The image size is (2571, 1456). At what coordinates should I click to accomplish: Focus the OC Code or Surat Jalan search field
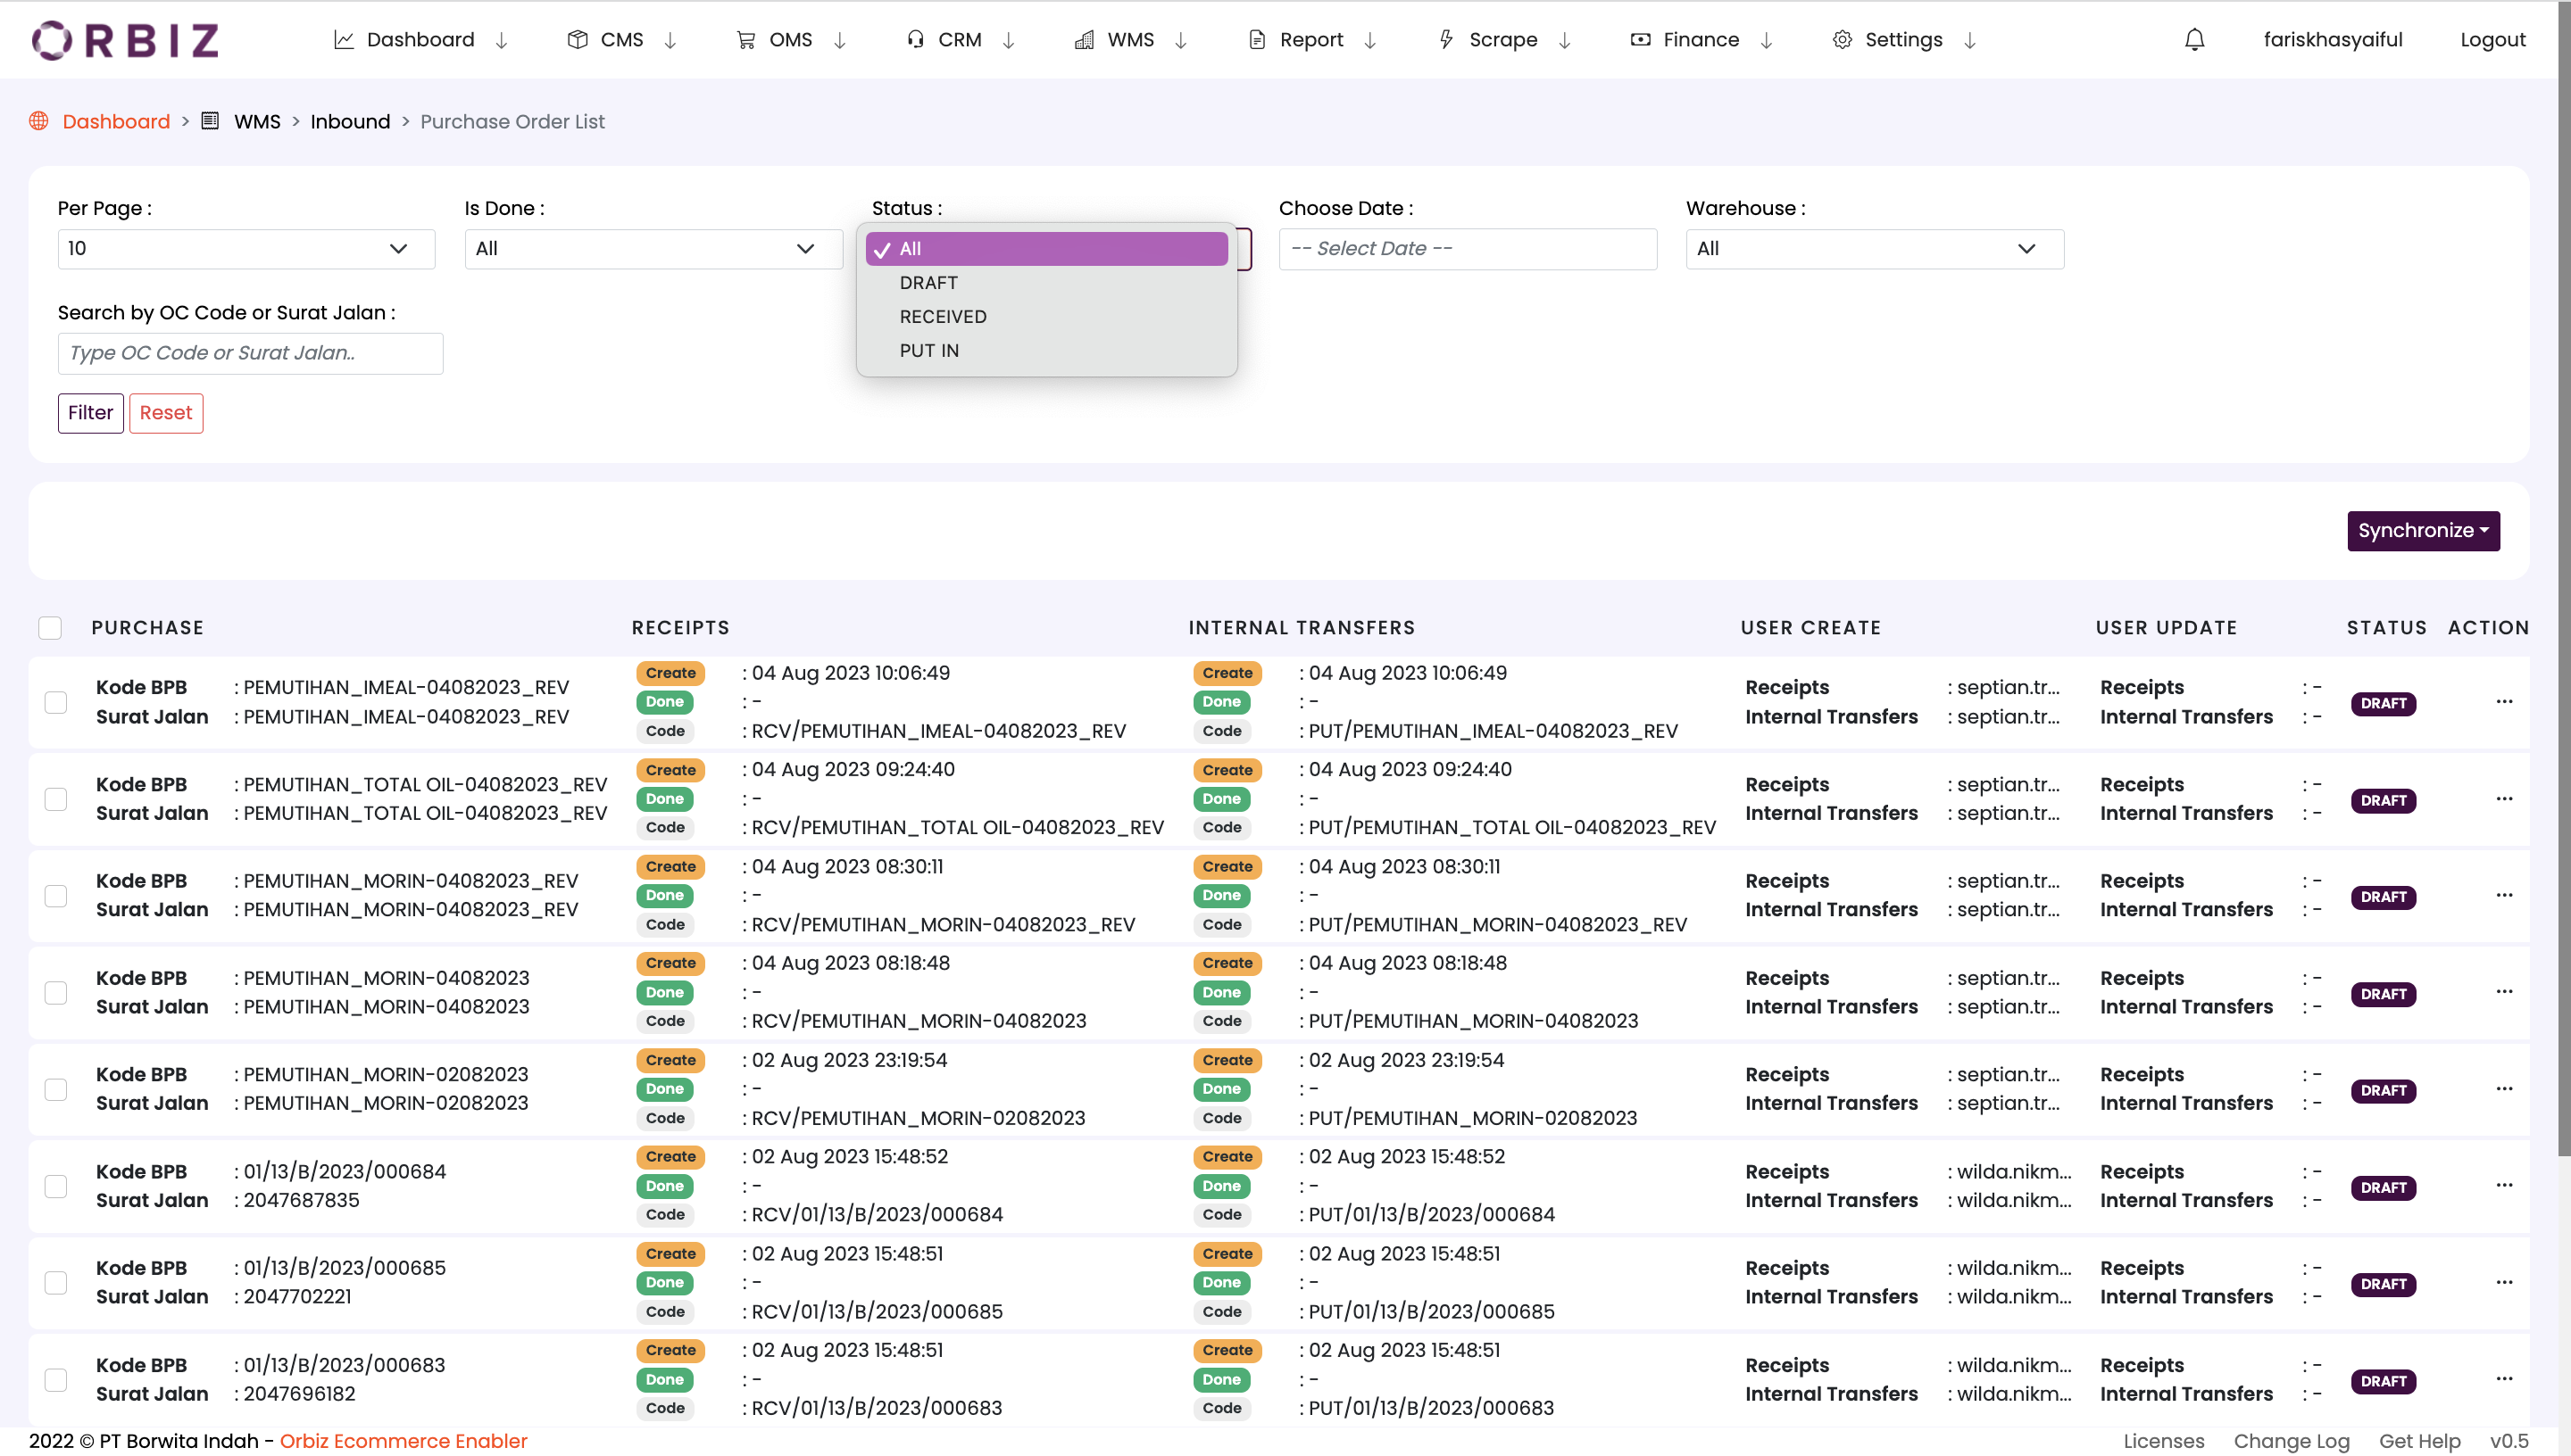(x=250, y=353)
